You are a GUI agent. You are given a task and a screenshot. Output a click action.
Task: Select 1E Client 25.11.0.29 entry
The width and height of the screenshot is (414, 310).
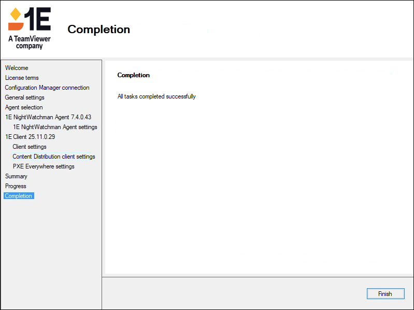pyautogui.click(x=30, y=137)
